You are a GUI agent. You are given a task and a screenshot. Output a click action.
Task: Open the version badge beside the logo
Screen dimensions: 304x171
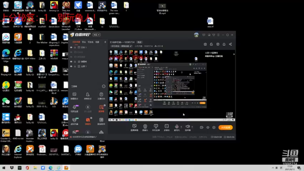[x=97, y=35]
